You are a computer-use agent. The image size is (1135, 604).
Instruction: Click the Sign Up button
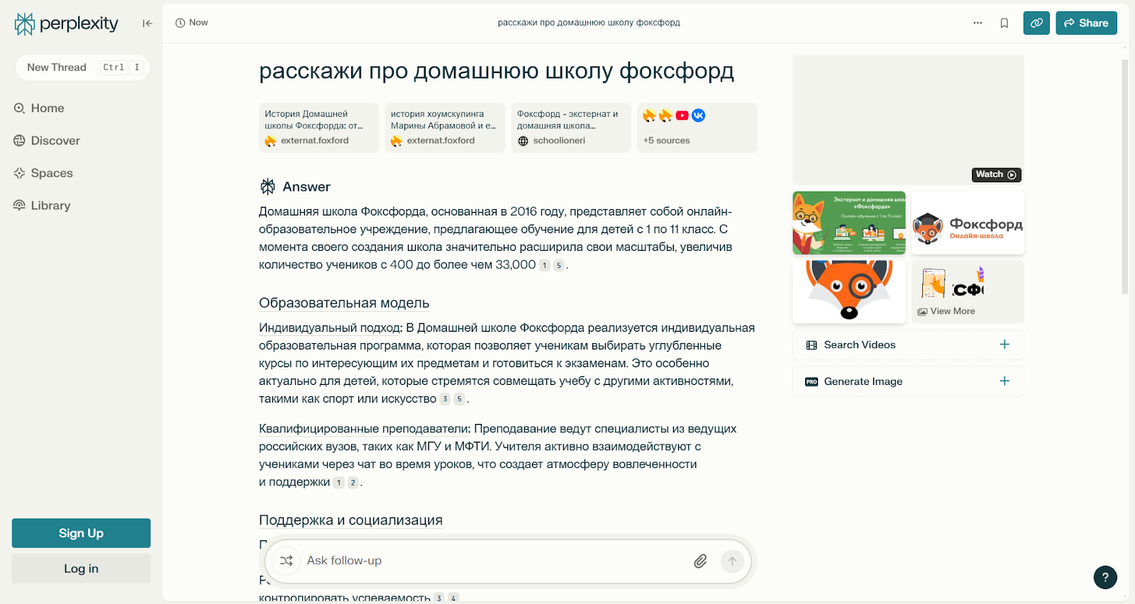coord(81,533)
